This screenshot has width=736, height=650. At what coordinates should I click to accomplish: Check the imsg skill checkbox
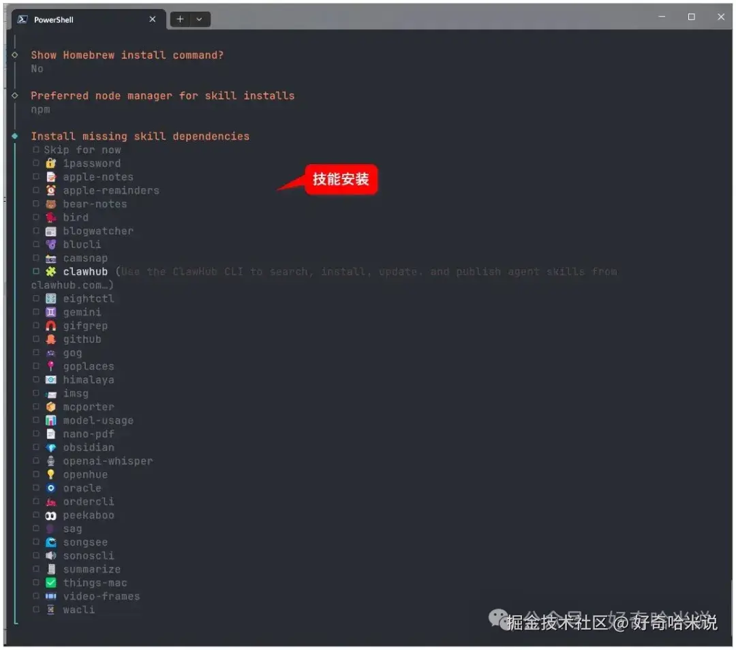click(x=36, y=393)
